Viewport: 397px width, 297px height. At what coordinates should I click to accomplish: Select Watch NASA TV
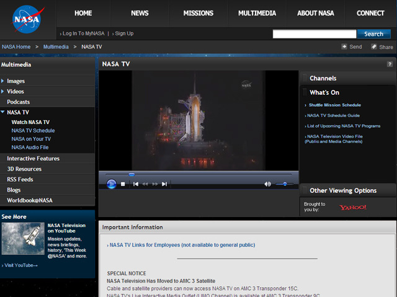click(30, 122)
